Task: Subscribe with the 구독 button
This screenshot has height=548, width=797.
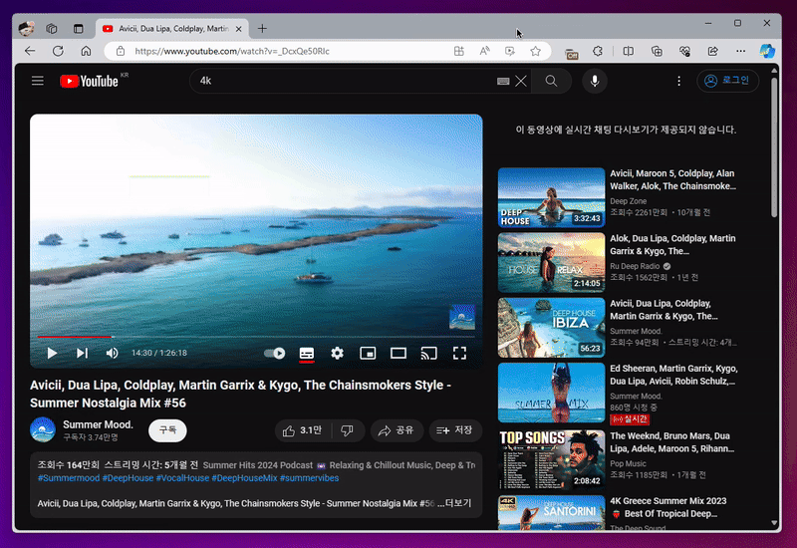Action: click(167, 430)
